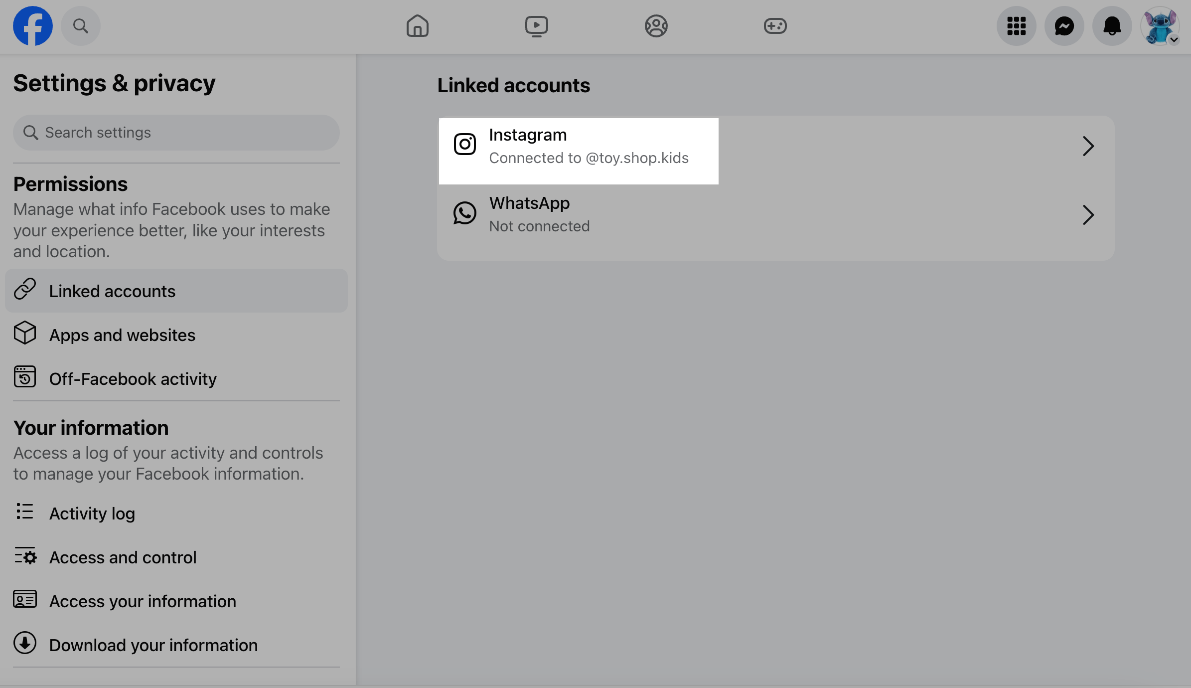Show notifications via the bell icon
1191x688 pixels.
[1112, 26]
